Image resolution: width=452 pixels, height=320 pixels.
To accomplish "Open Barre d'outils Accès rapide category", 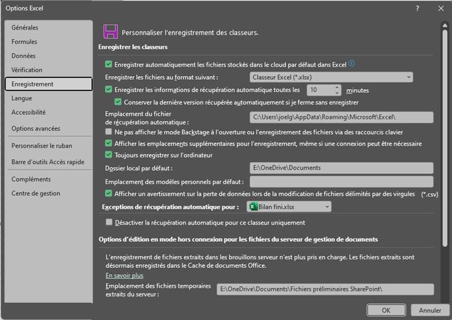I will click(48, 162).
